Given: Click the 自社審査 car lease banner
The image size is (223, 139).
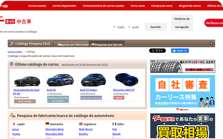Looking at the screenshot, I should tap(183, 93).
